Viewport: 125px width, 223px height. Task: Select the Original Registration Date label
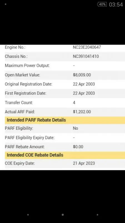[x=29, y=84]
